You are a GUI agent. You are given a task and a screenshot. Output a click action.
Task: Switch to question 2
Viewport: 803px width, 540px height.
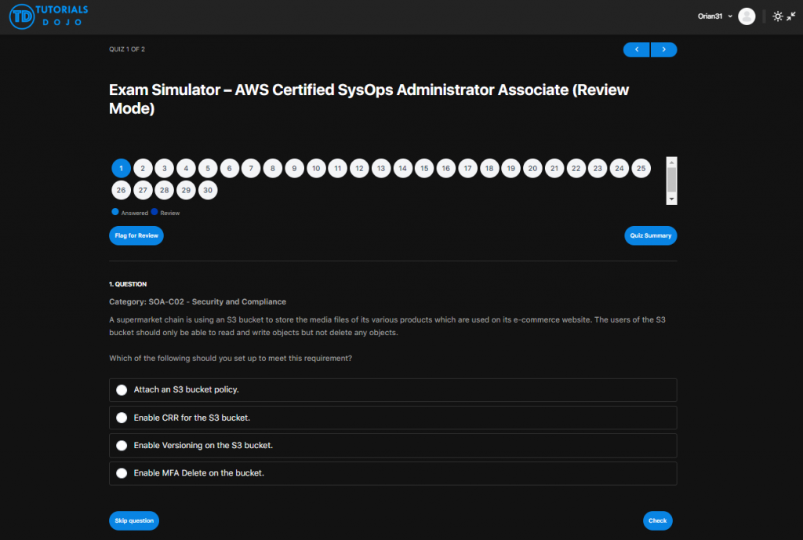[143, 168]
